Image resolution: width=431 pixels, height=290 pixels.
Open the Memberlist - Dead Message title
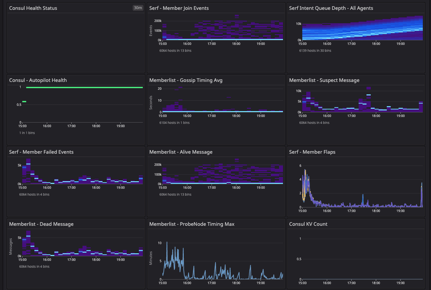pos(41,224)
